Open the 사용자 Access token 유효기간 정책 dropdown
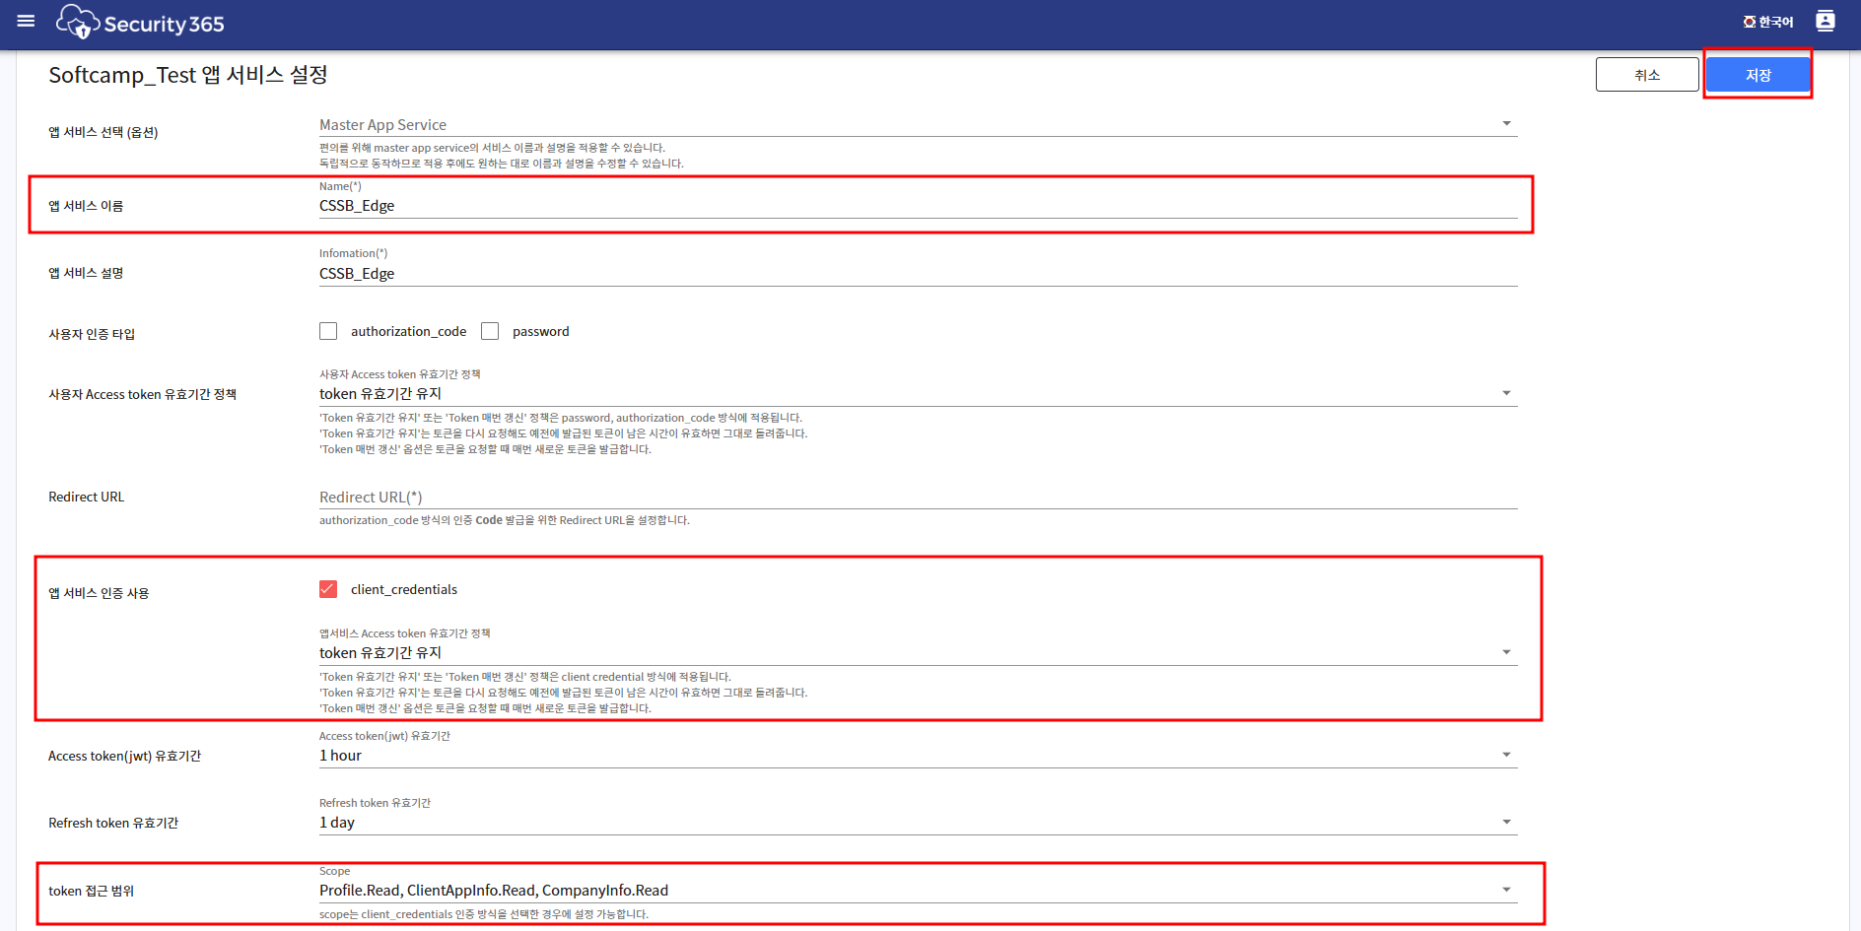 (x=1506, y=393)
